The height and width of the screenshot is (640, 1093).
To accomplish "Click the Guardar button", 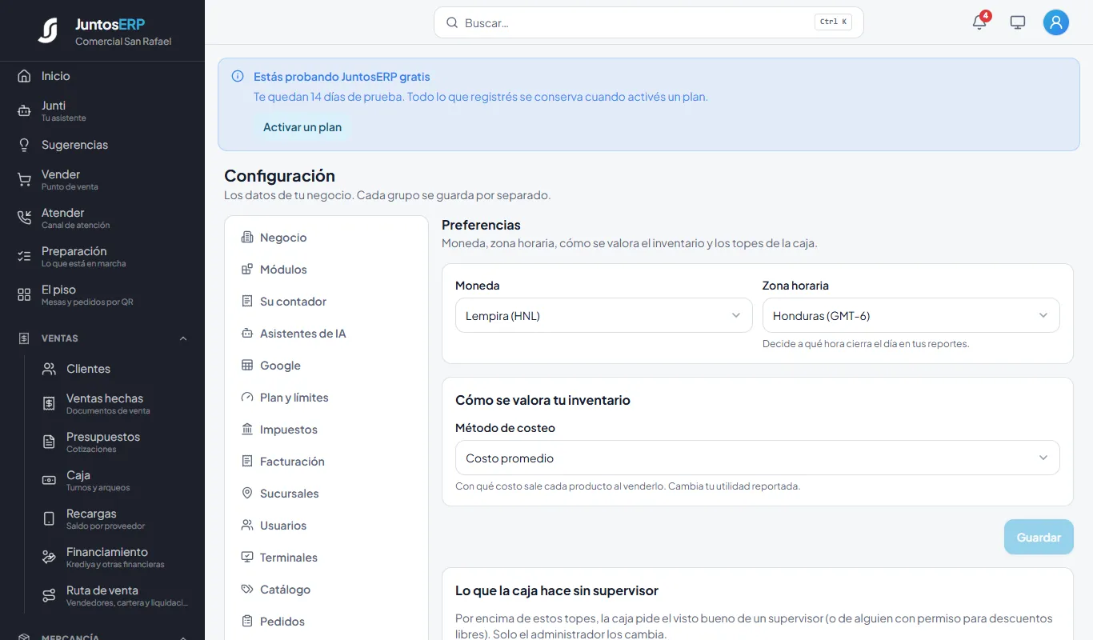I will click(x=1039, y=538).
